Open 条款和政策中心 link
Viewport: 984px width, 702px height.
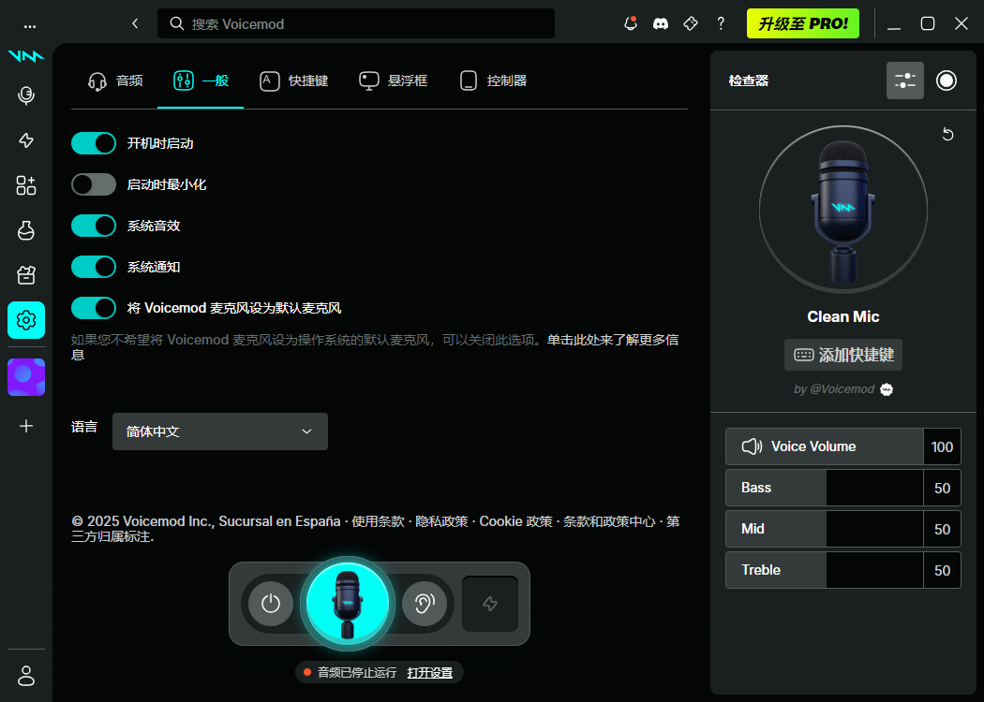[609, 521]
